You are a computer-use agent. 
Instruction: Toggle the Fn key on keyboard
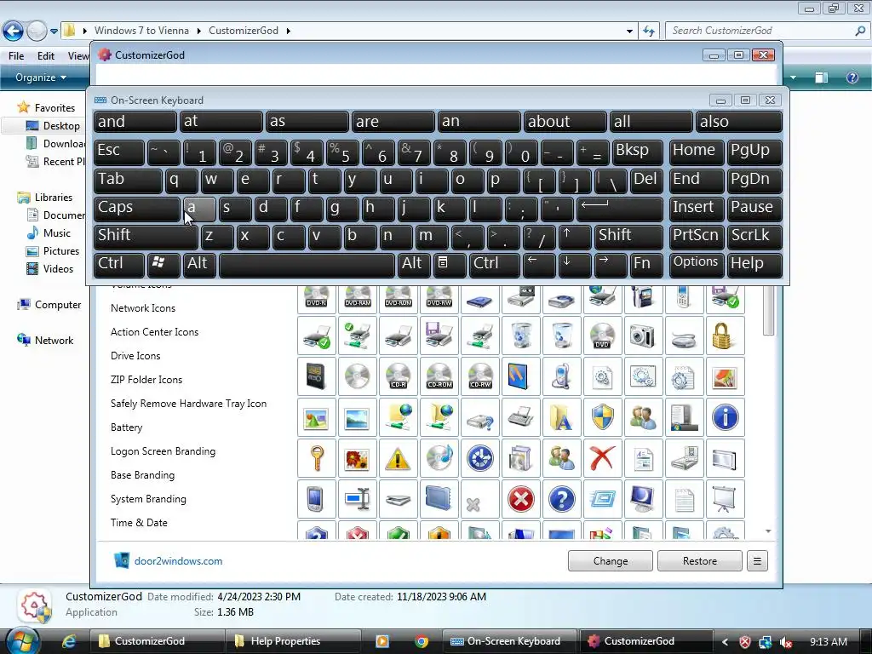pyautogui.click(x=645, y=265)
